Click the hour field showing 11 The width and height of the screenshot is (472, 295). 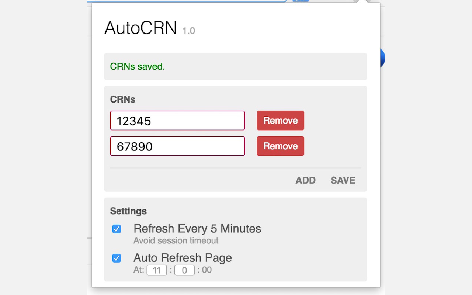pos(157,270)
